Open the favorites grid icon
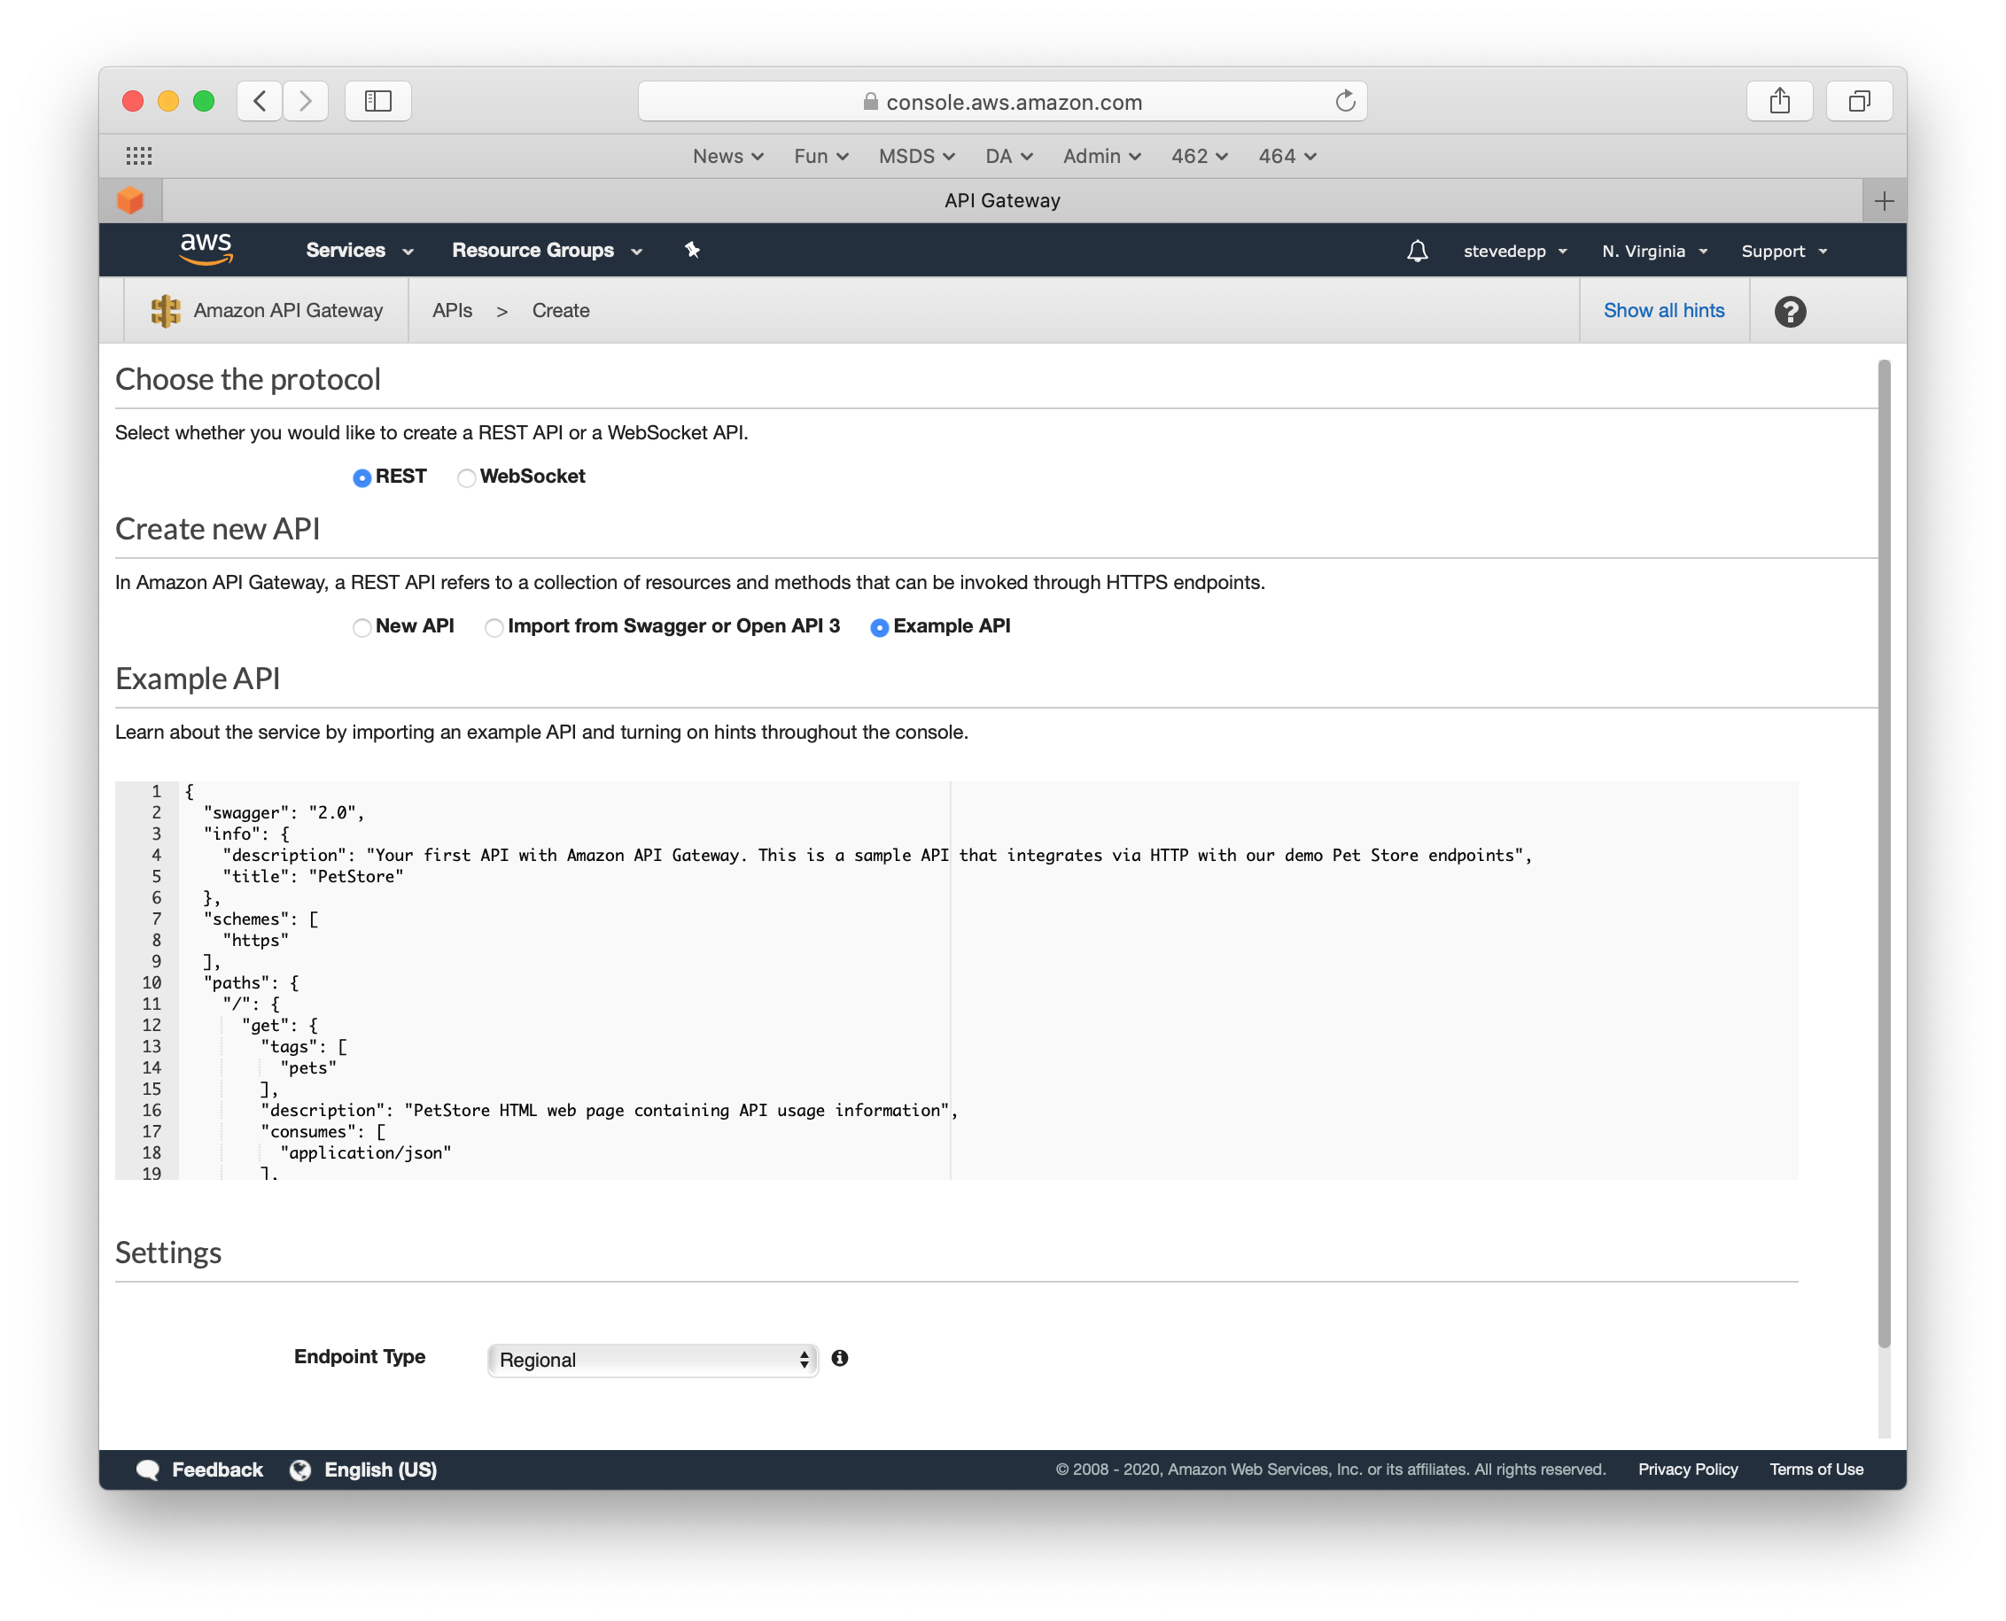This screenshot has height=1621, width=2006. pyautogui.click(x=139, y=156)
